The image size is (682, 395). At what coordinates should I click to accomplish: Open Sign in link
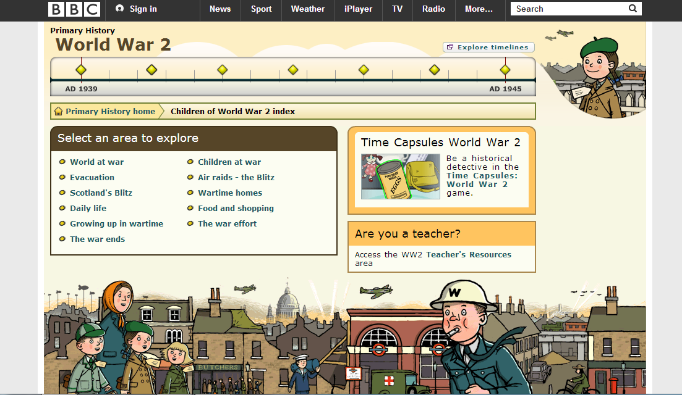coord(143,9)
